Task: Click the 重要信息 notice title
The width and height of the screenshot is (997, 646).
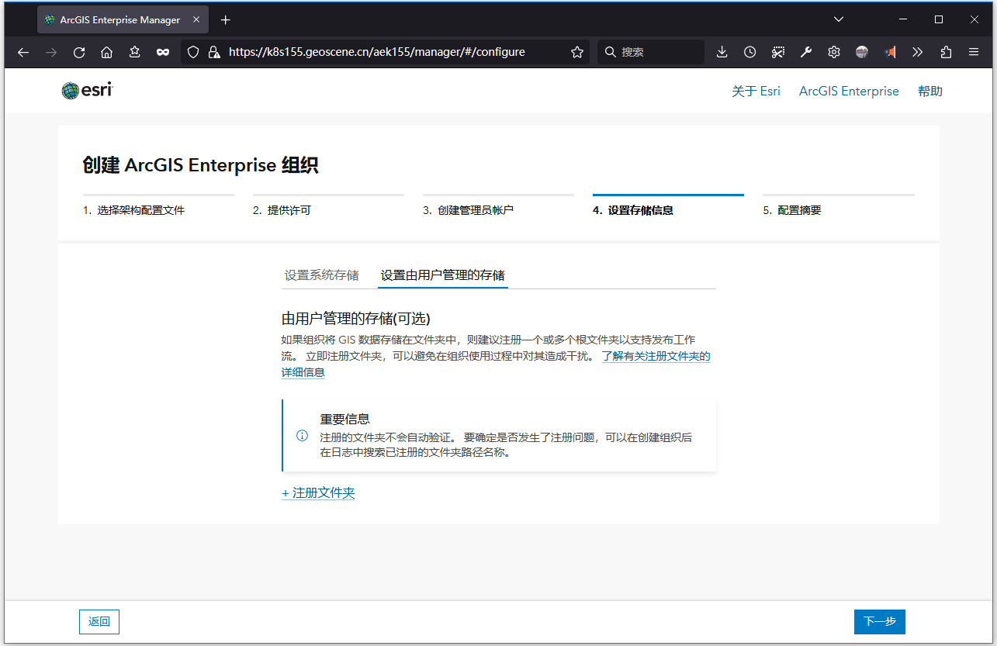Action: [x=344, y=419]
